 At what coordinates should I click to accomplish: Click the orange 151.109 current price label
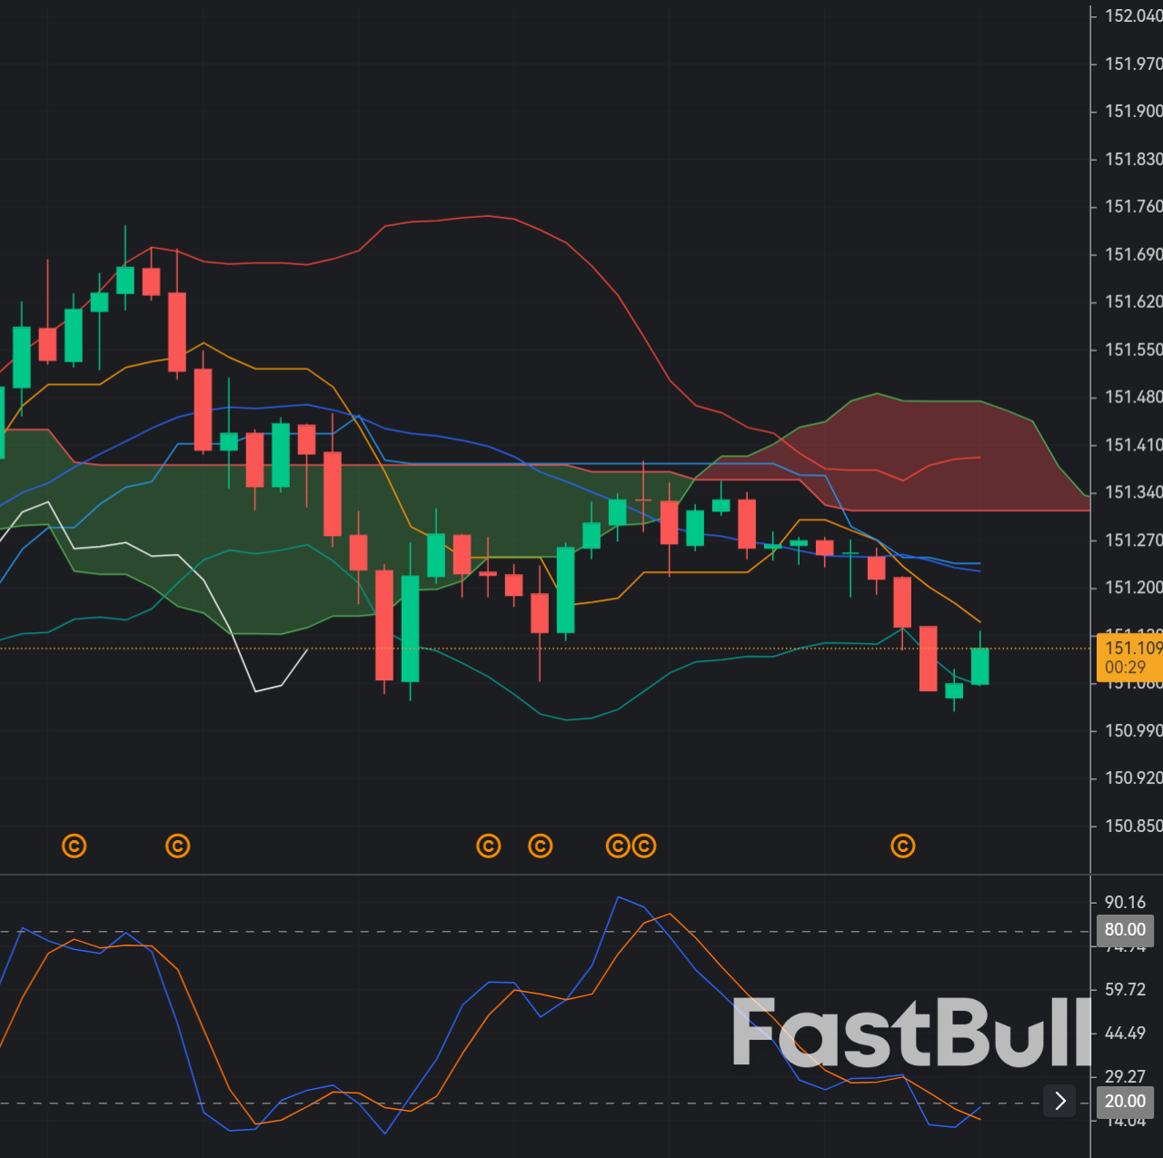(1132, 648)
